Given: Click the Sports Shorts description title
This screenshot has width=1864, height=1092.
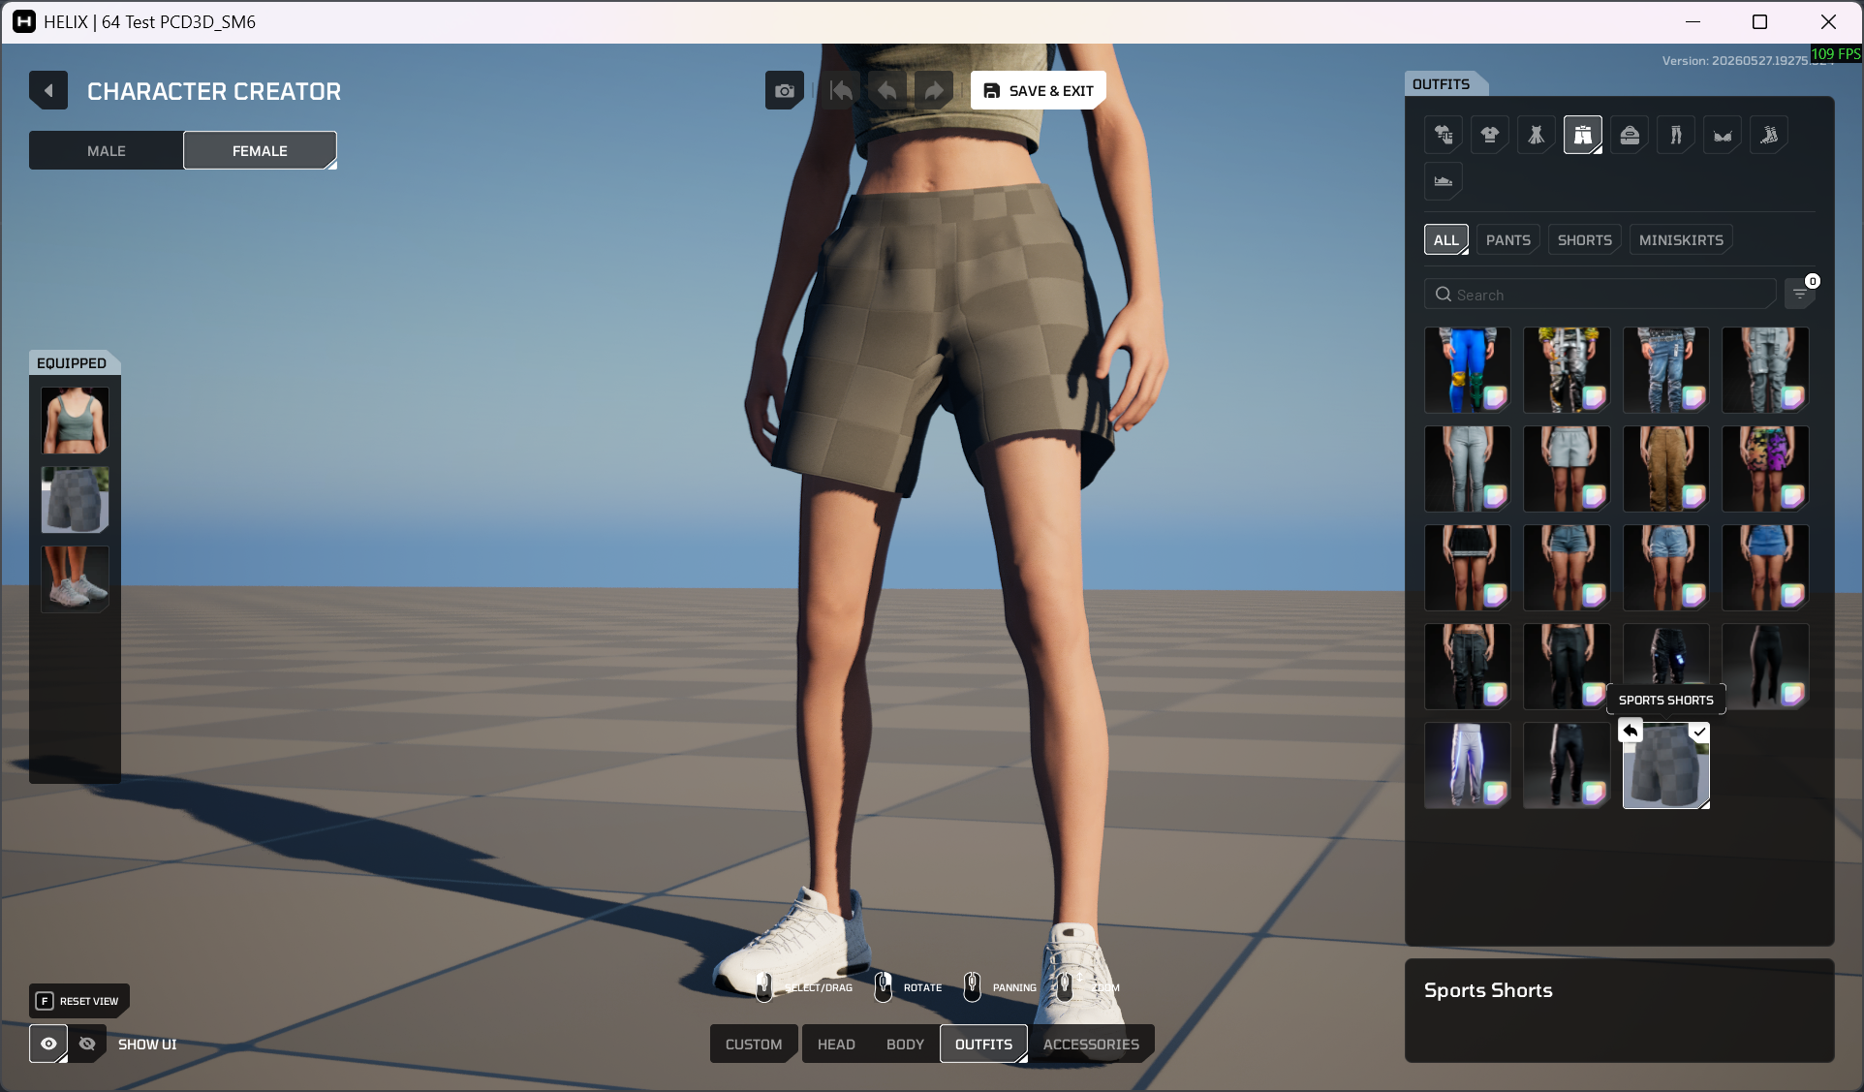Looking at the screenshot, I should point(1488,990).
